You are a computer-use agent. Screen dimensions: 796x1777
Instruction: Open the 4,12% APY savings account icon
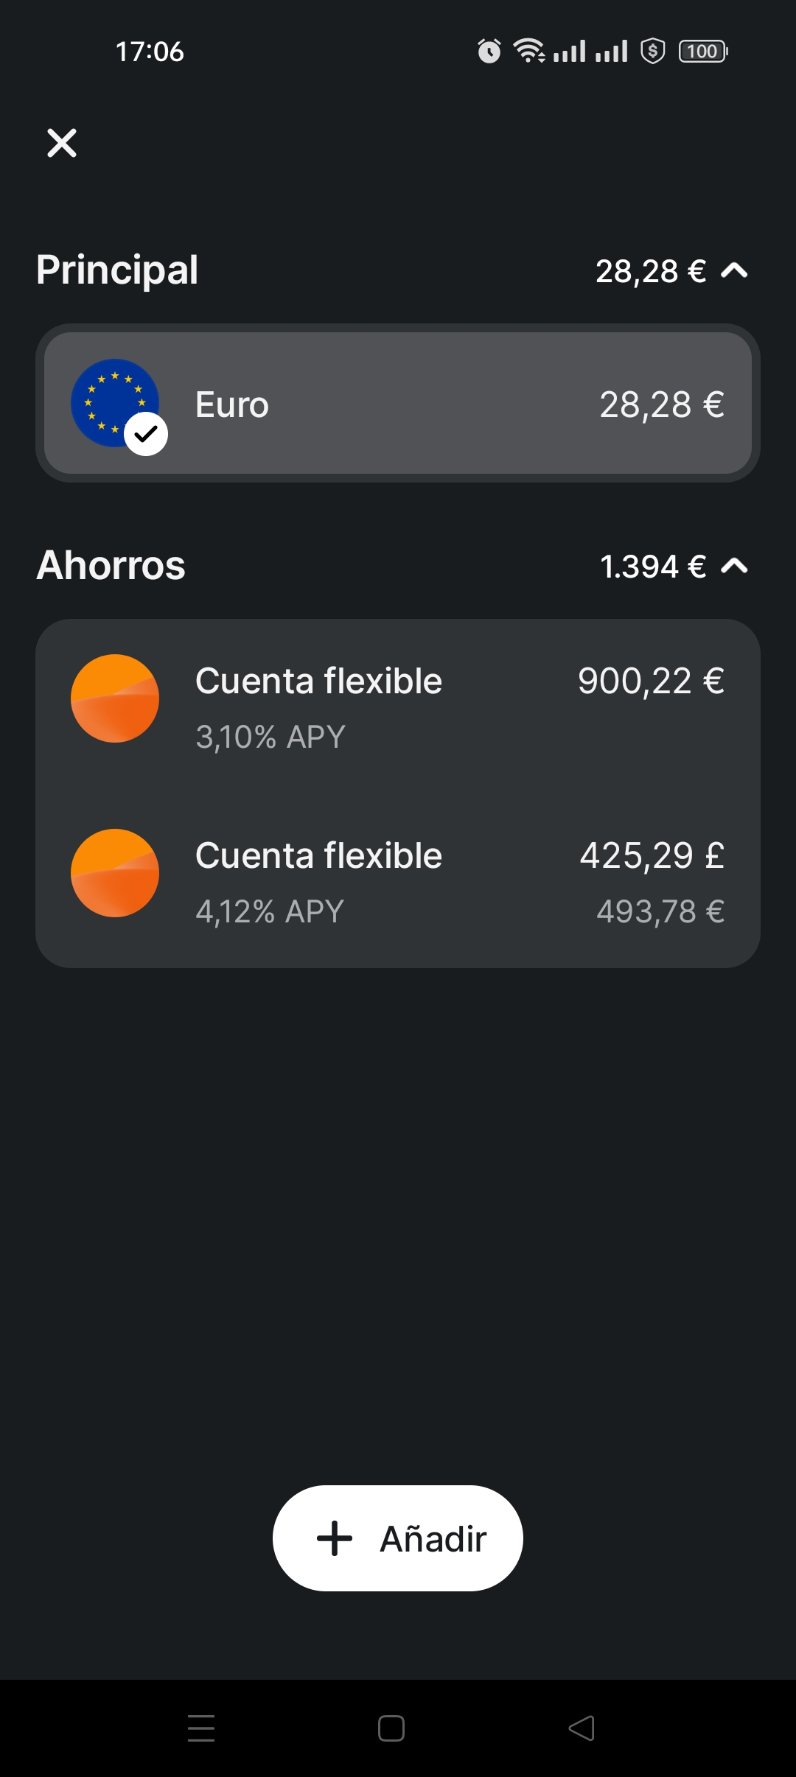pyautogui.click(x=115, y=873)
